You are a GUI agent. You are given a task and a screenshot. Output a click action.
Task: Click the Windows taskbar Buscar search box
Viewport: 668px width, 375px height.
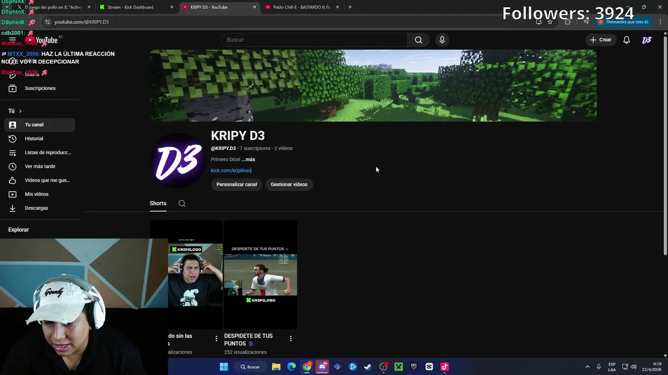tap(250, 367)
